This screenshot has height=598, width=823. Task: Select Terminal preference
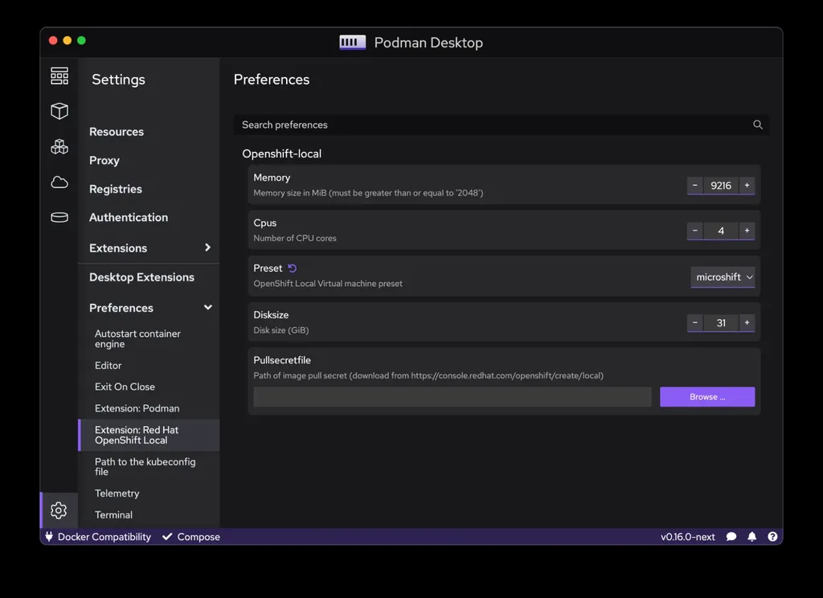coord(113,515)
